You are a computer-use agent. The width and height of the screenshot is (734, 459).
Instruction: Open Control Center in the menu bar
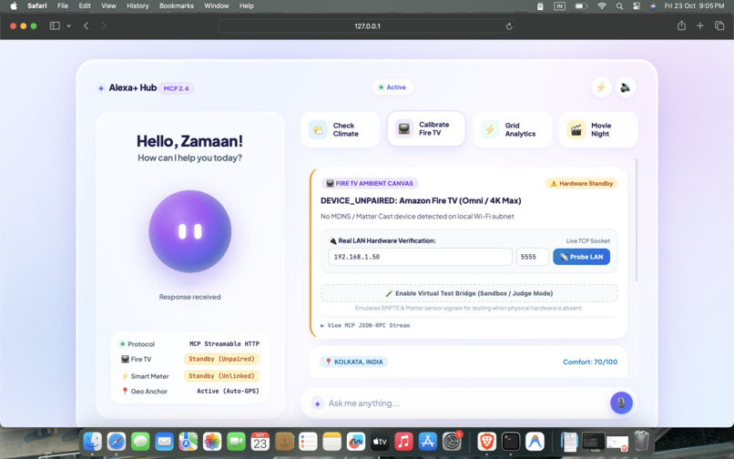tap(637, 6)
